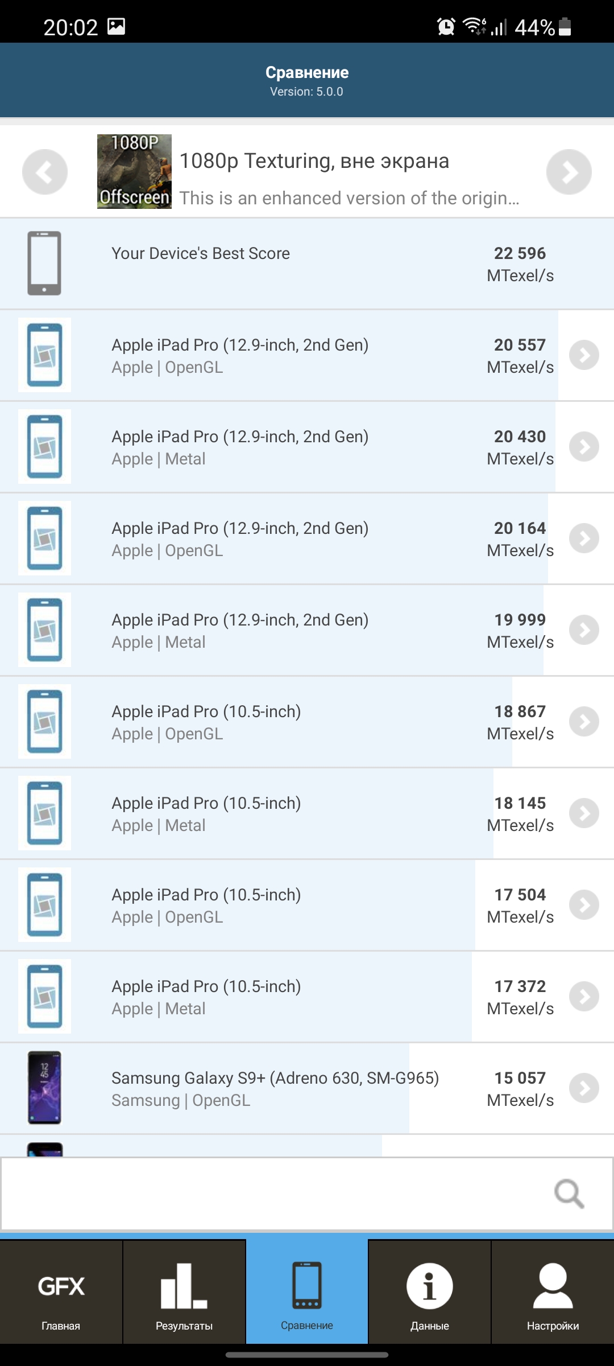Tap the device icon for iPad Pro 18 145
Screen dimensions: 614x1366
pyautogui.click(x=44, y=813)
